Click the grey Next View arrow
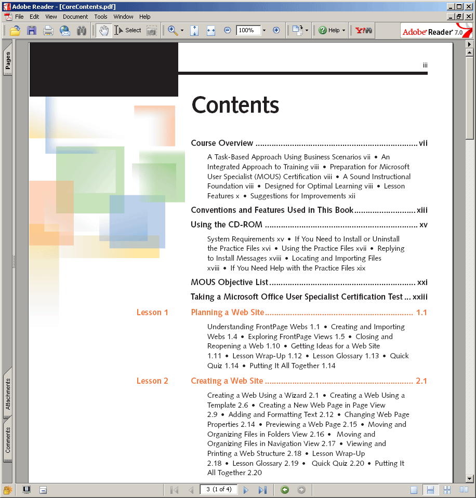The height and width of the screenshot is (498, 476). pos(301,490)
